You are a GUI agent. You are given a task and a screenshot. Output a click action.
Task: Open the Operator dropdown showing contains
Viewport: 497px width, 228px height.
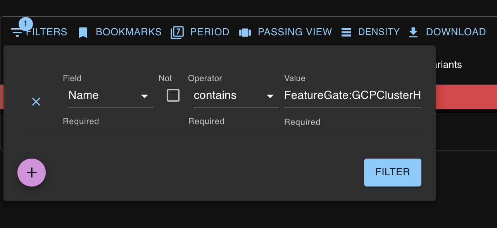(229, 95)
